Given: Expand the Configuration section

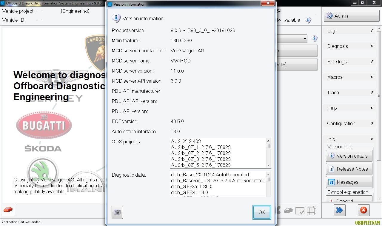Looking at the screenshot, I should tap(349, 123).
